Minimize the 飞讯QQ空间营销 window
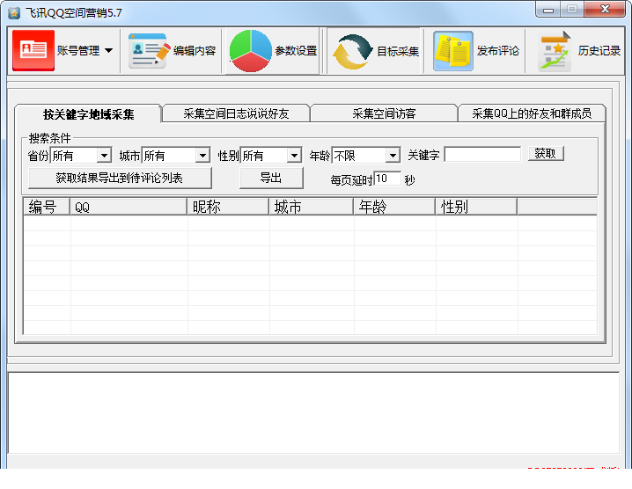The height and width of the screenshot is (489, 632). pyautogui.click(x=547, y=10)
